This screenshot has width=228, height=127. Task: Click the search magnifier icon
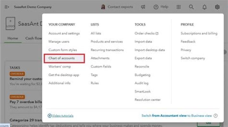(x=191, y=7)
